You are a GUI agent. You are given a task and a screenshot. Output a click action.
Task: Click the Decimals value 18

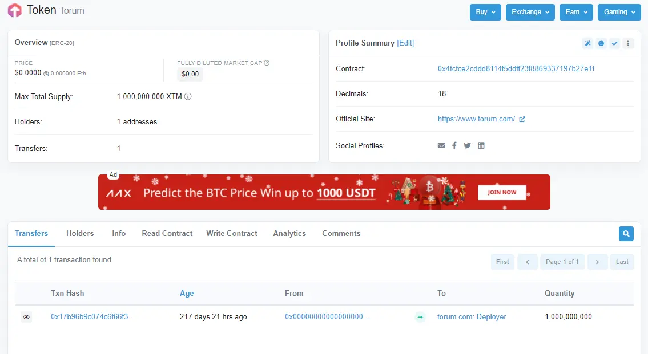pos(442,93)
